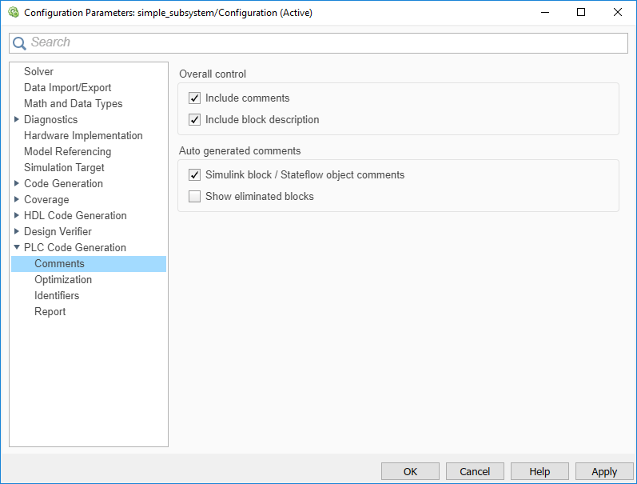
Task: Click in the Search field
Action: [x=320, y=43]
